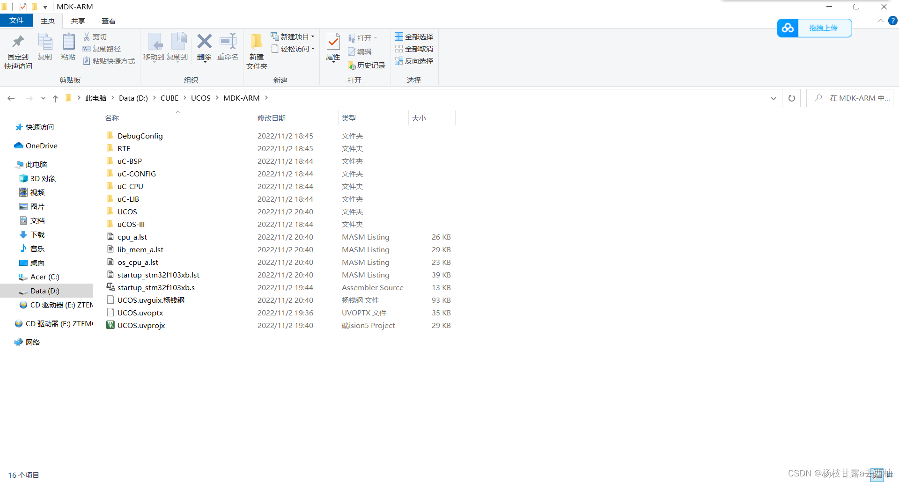The width and height of the screenshot is (899, 482).
Task: Click the search box for MDK-ARM
Action: 850,98
